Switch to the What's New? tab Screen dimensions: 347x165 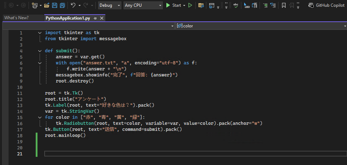(x=16, y=18)
